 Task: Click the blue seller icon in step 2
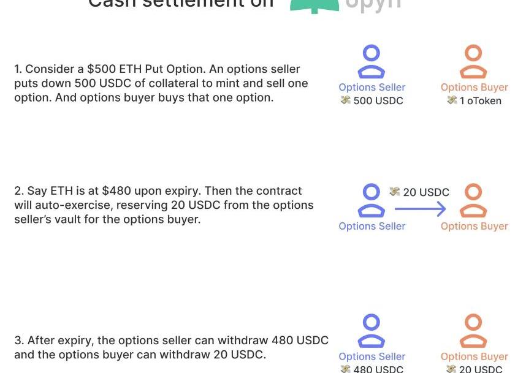click(372, 200)
